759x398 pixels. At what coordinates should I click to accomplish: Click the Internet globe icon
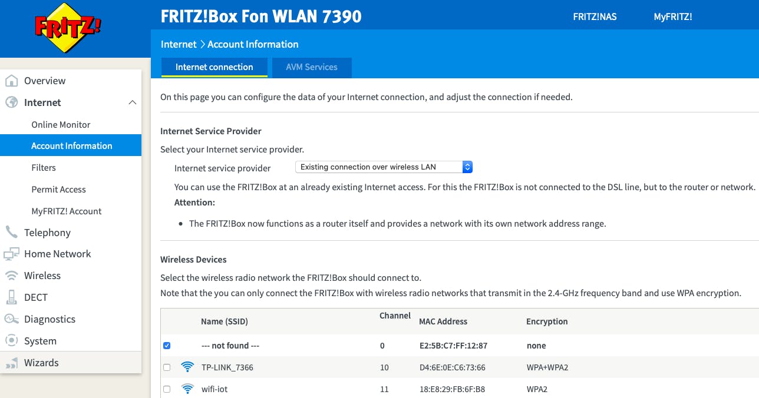(11, 102)
